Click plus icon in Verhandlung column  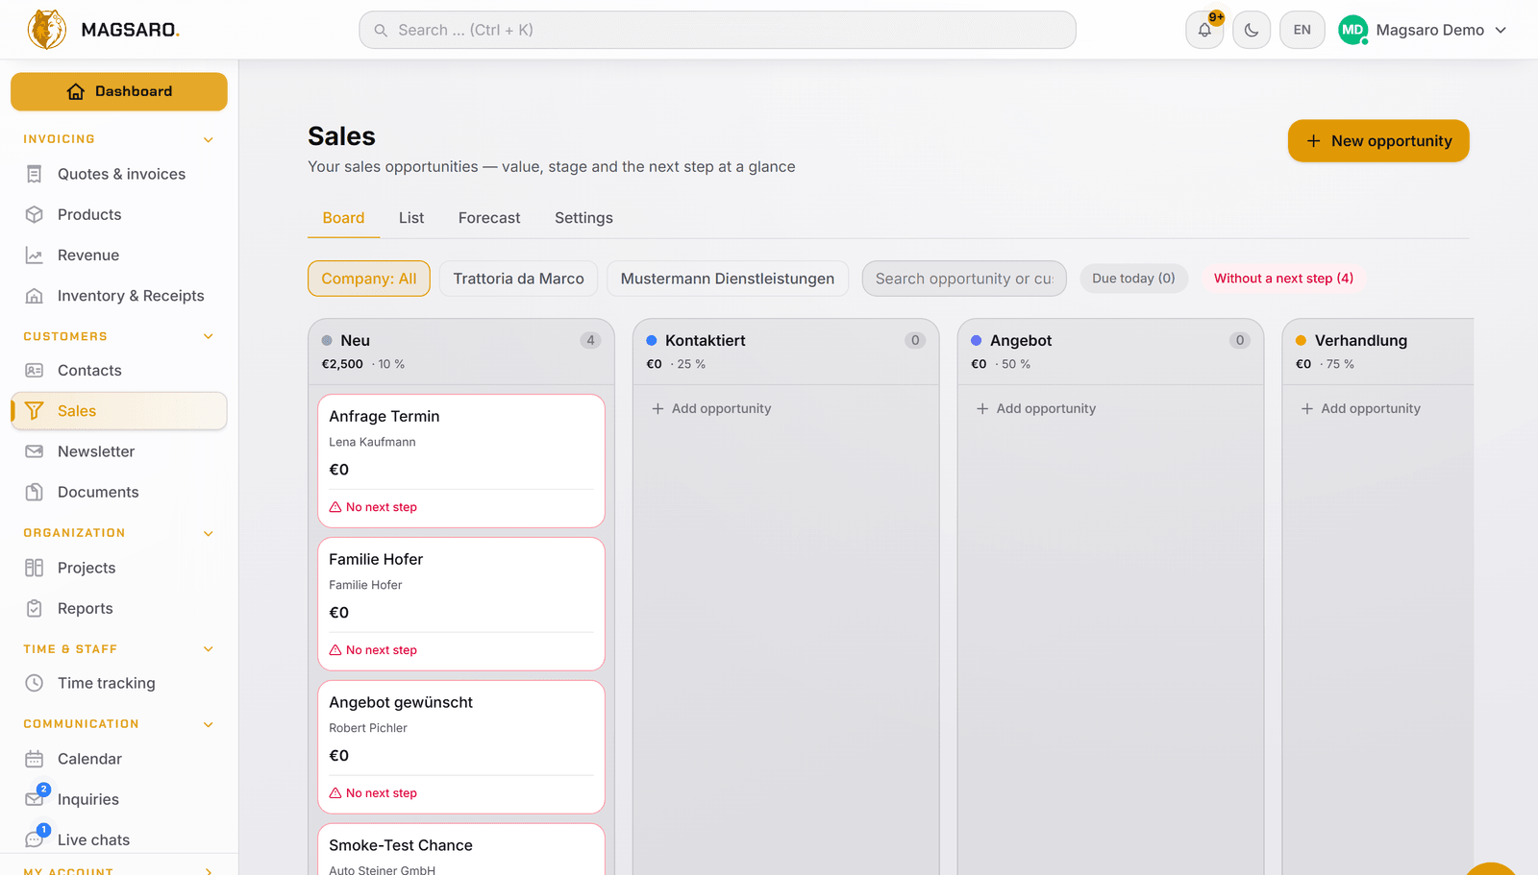[x=1307, y=408]
